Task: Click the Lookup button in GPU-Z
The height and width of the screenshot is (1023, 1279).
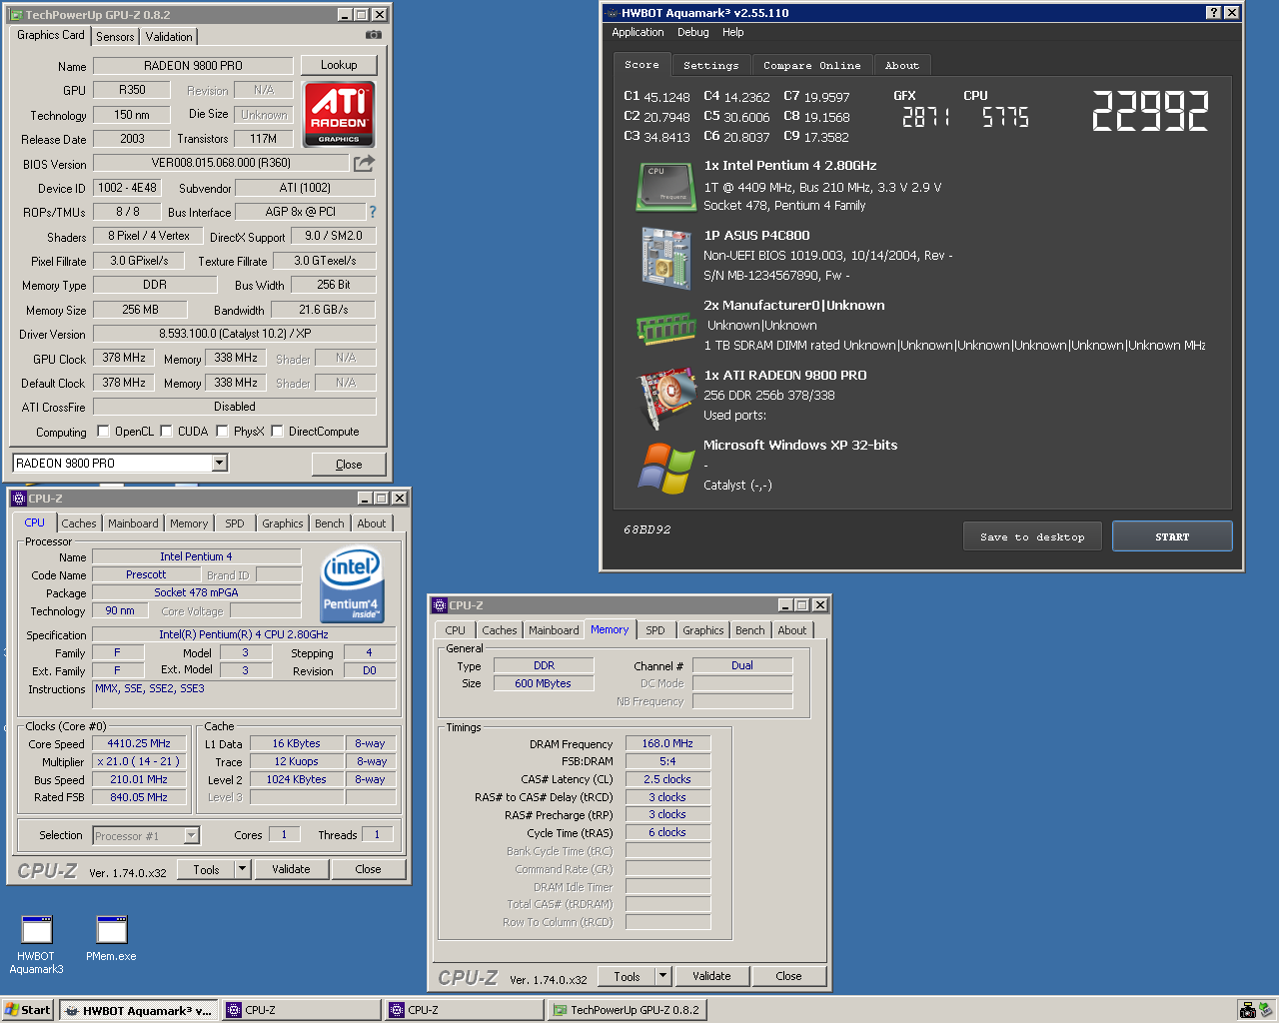Action: (339, 65)
